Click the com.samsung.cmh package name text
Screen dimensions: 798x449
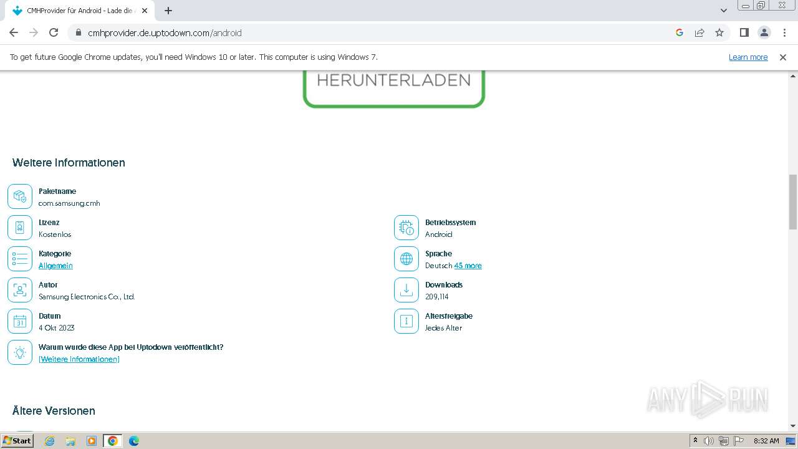[69, 203]
